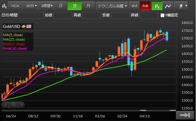Screen dimensions: 196x121
Task: Select the Bid price button
Action: [134, 6]
